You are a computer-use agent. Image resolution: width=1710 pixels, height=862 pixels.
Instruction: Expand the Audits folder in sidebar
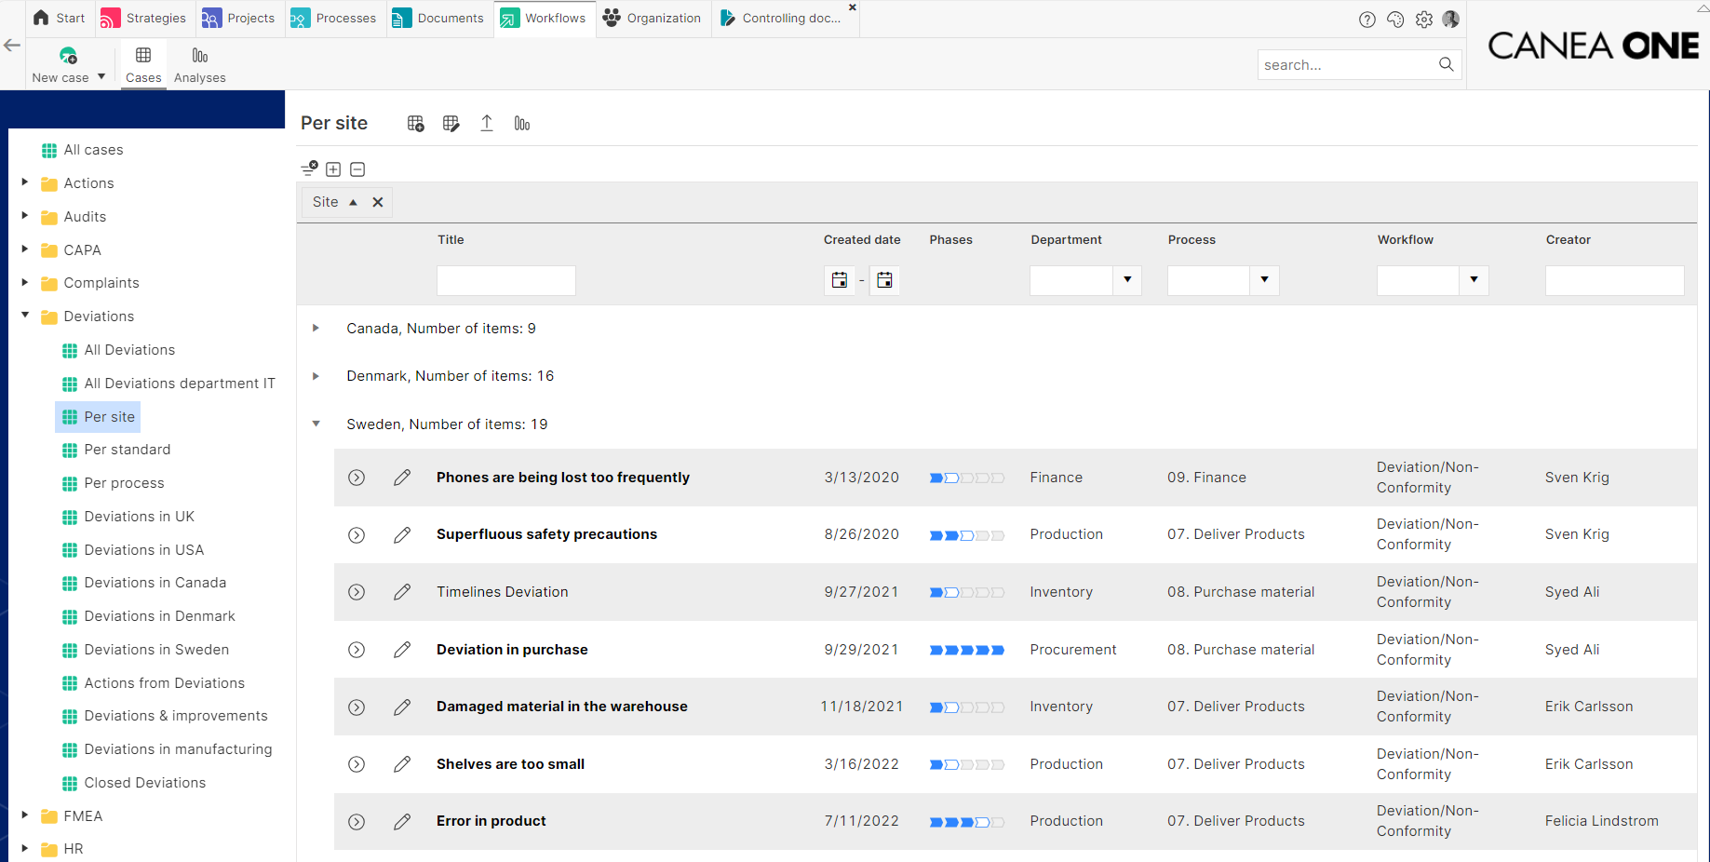click(x=25, y=216)
